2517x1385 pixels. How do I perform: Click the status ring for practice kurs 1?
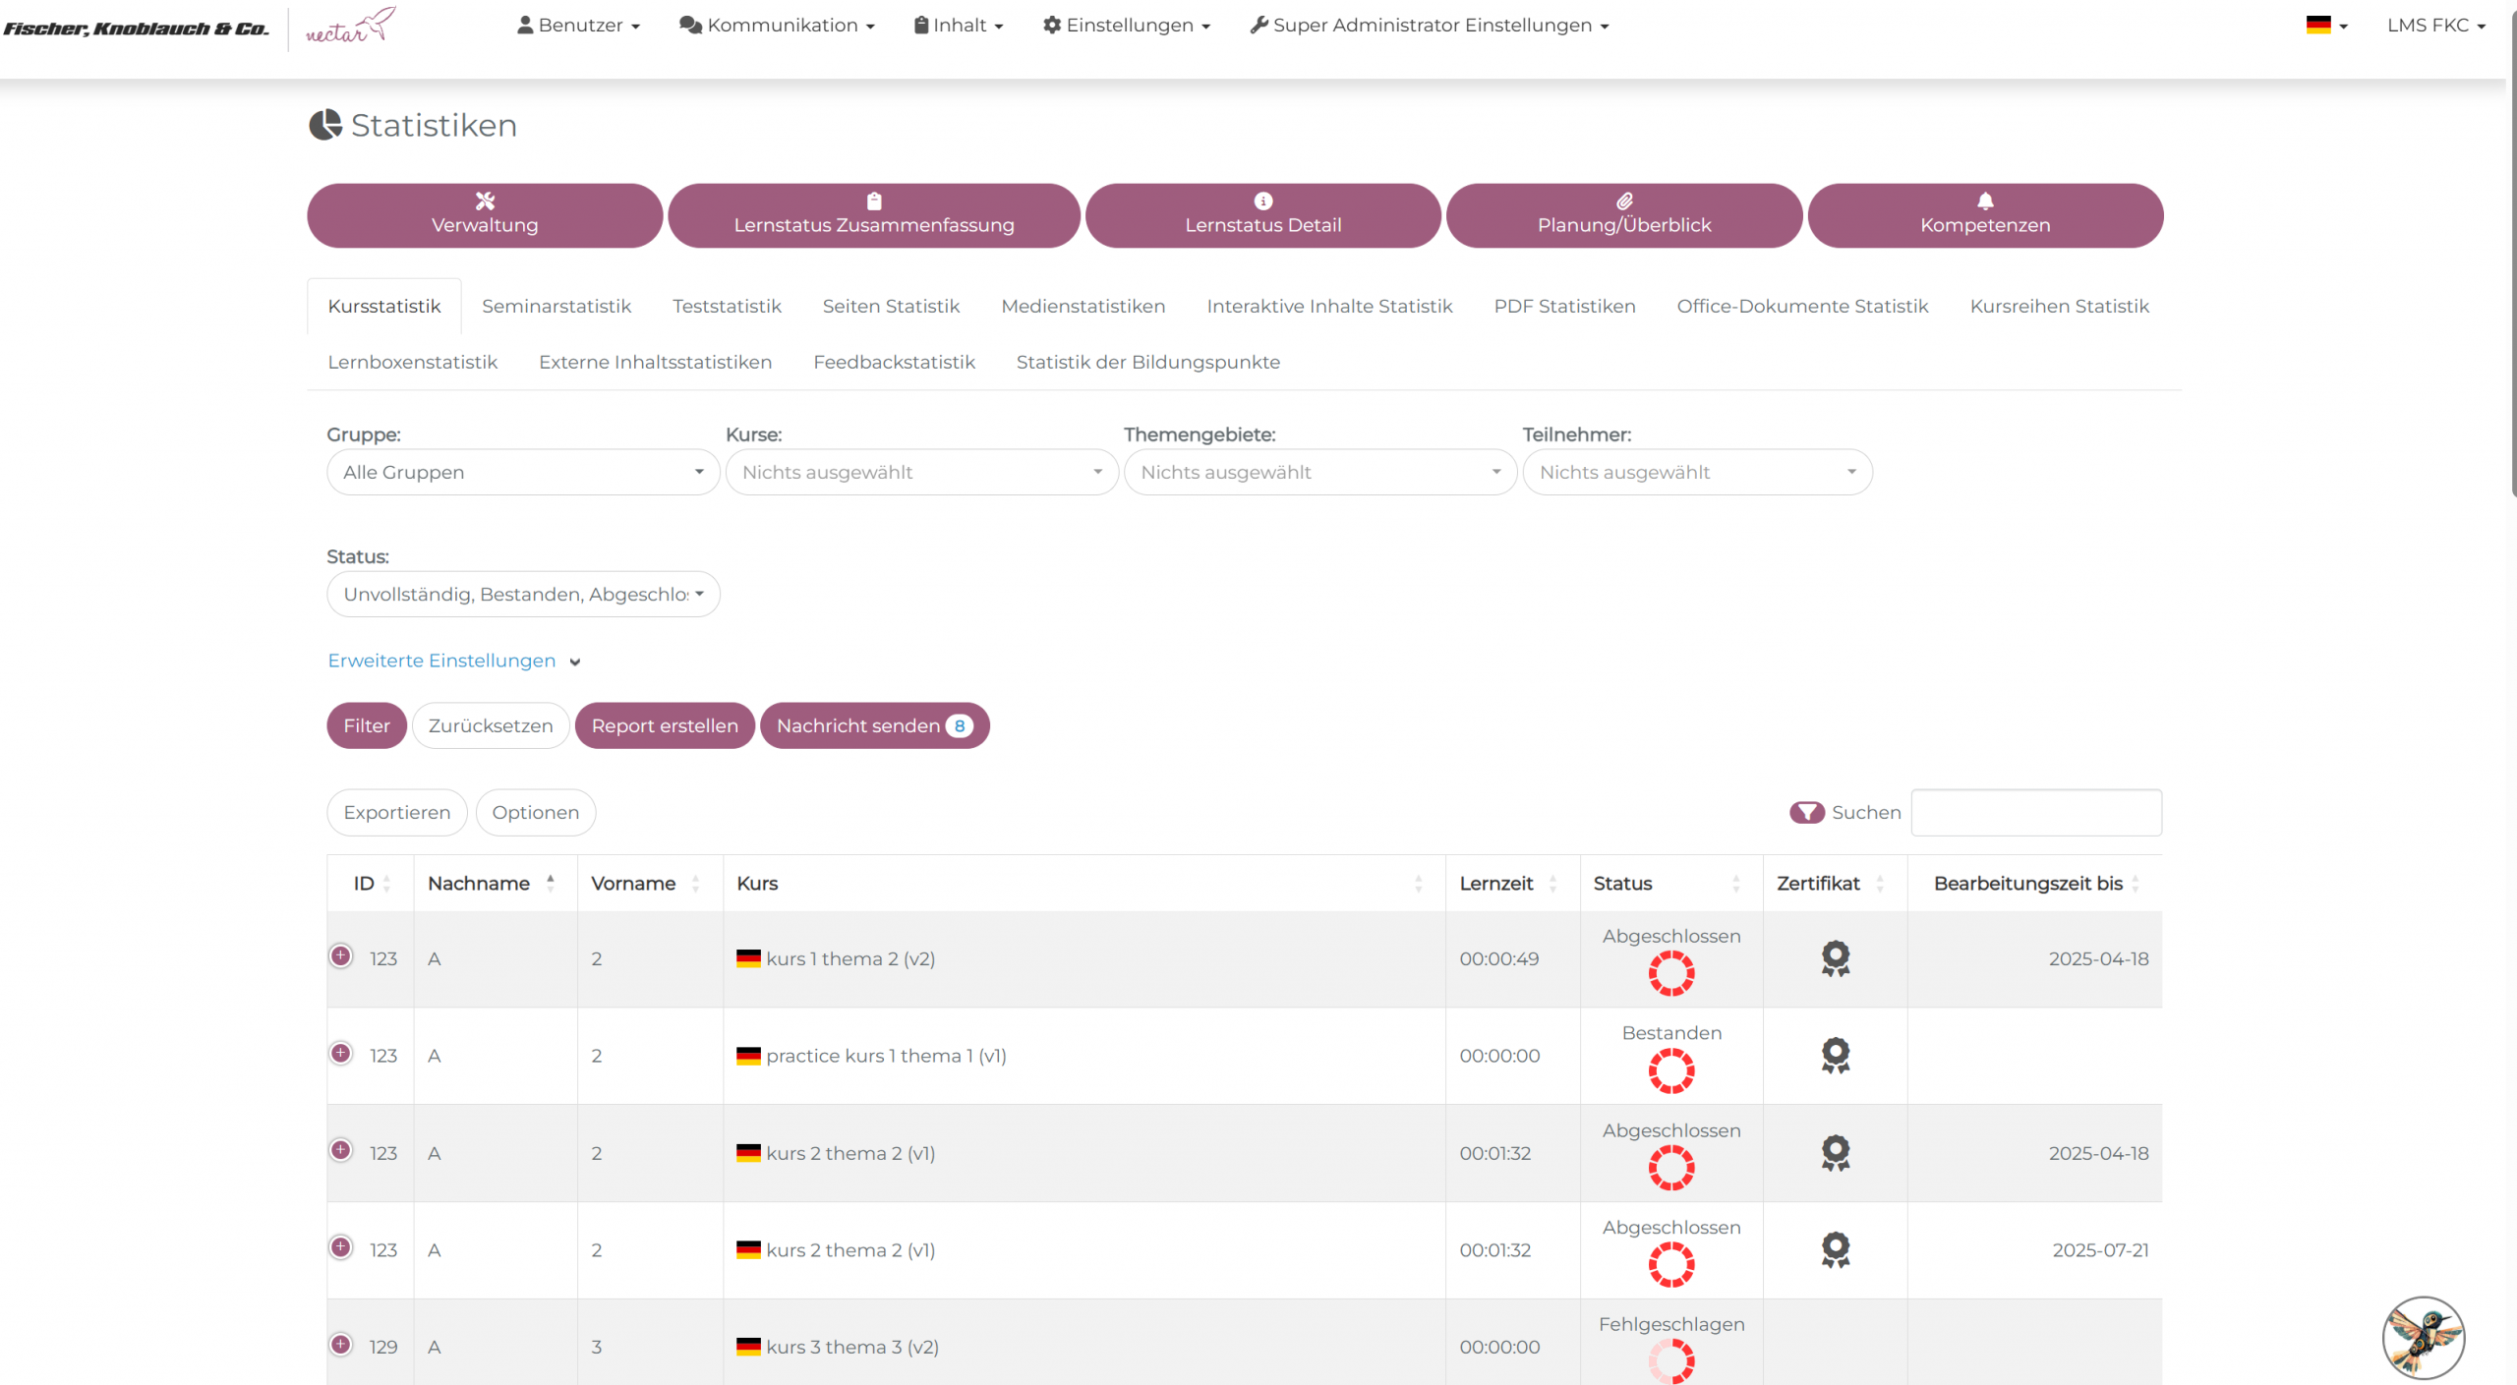click(1670, 1070)
